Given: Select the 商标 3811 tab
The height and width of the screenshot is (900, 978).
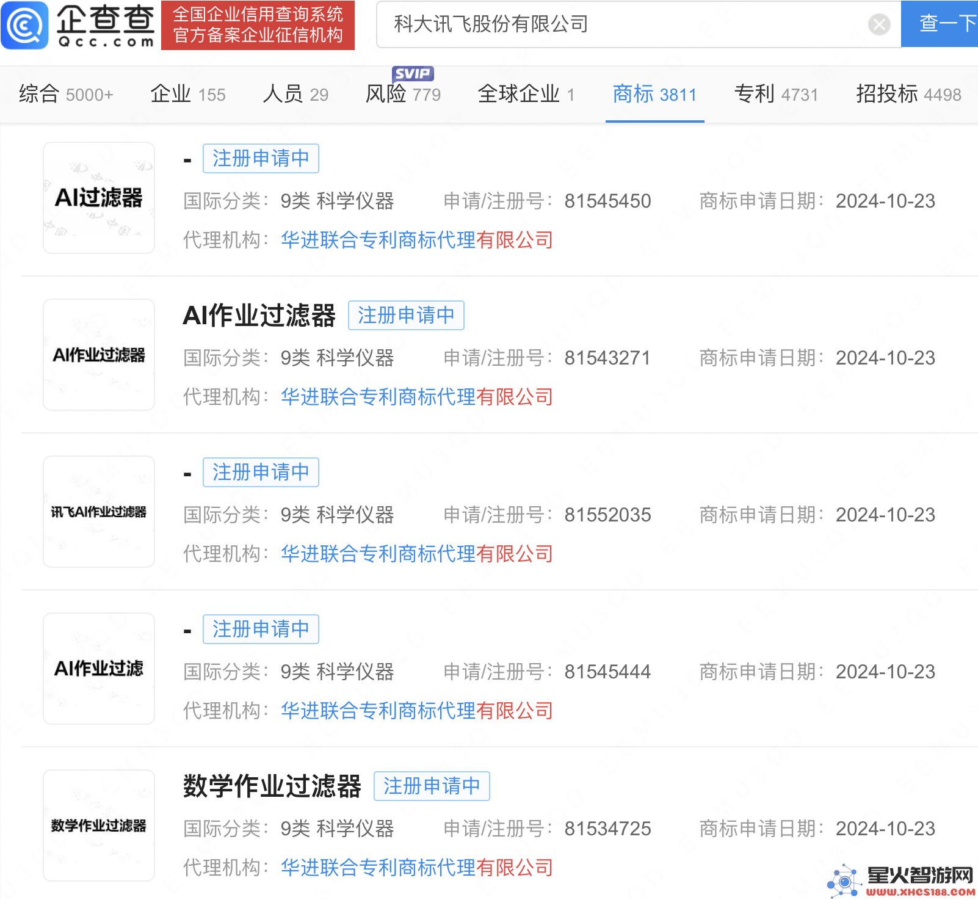Looking at the screenshot, I should pyautogui.click(x=654, y=95).
